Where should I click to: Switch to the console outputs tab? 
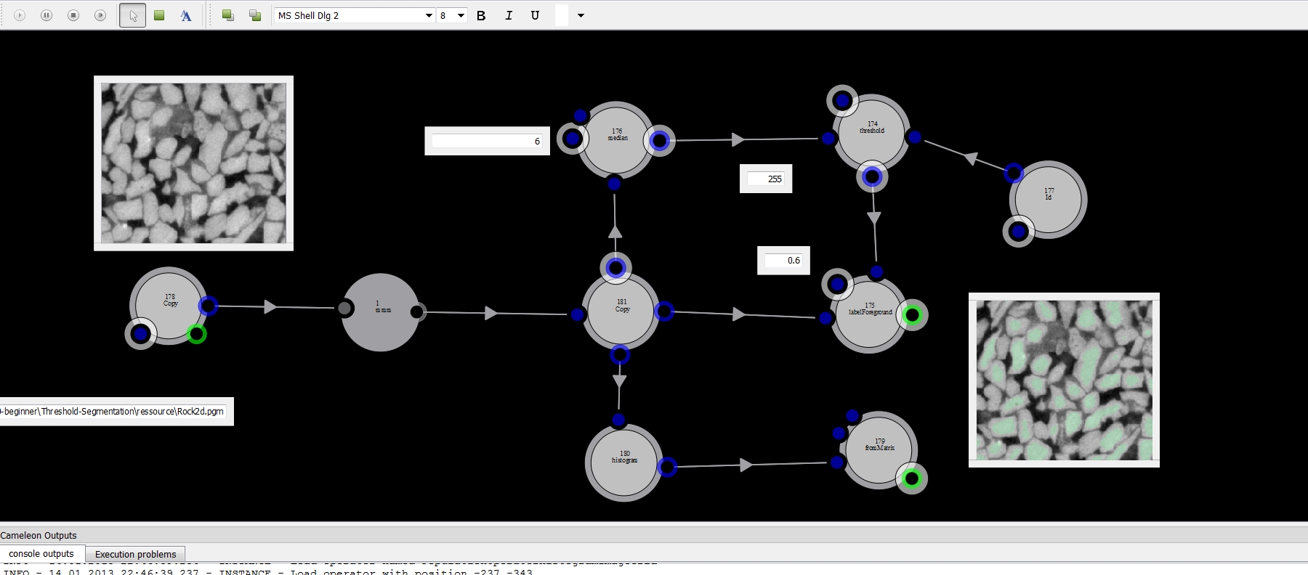click(41, 553)
